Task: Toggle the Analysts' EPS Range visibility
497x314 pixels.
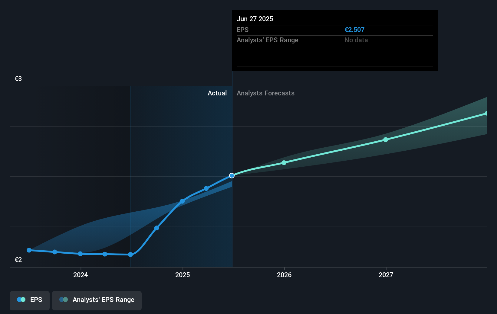Action: pos(97,300)
